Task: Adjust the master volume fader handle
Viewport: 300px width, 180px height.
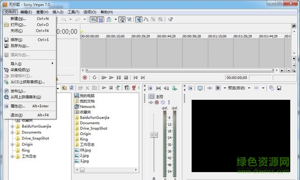Action: coord(154,135)
